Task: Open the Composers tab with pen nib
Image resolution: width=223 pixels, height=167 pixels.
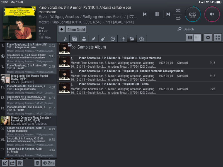Action: pyautogui.click(x=93, y=39)
